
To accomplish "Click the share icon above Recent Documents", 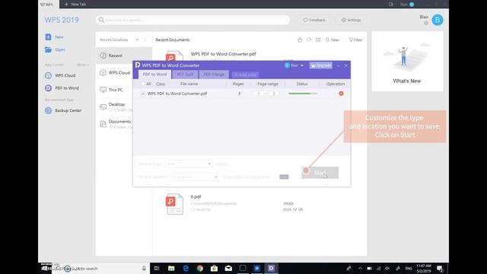I will (300, 40).
